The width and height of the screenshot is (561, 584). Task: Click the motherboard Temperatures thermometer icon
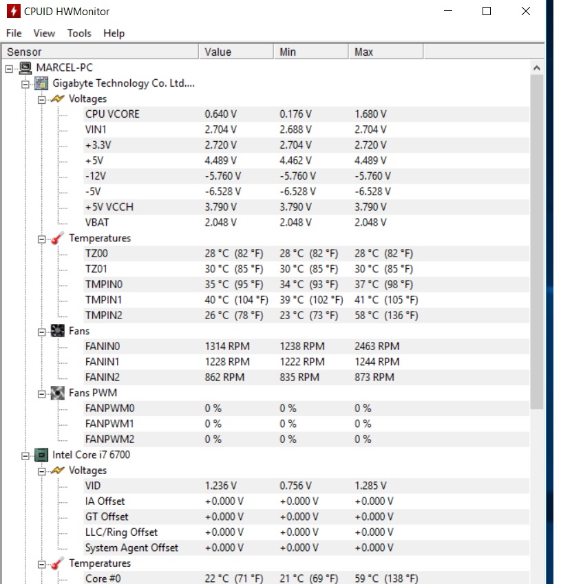[58, 239]
